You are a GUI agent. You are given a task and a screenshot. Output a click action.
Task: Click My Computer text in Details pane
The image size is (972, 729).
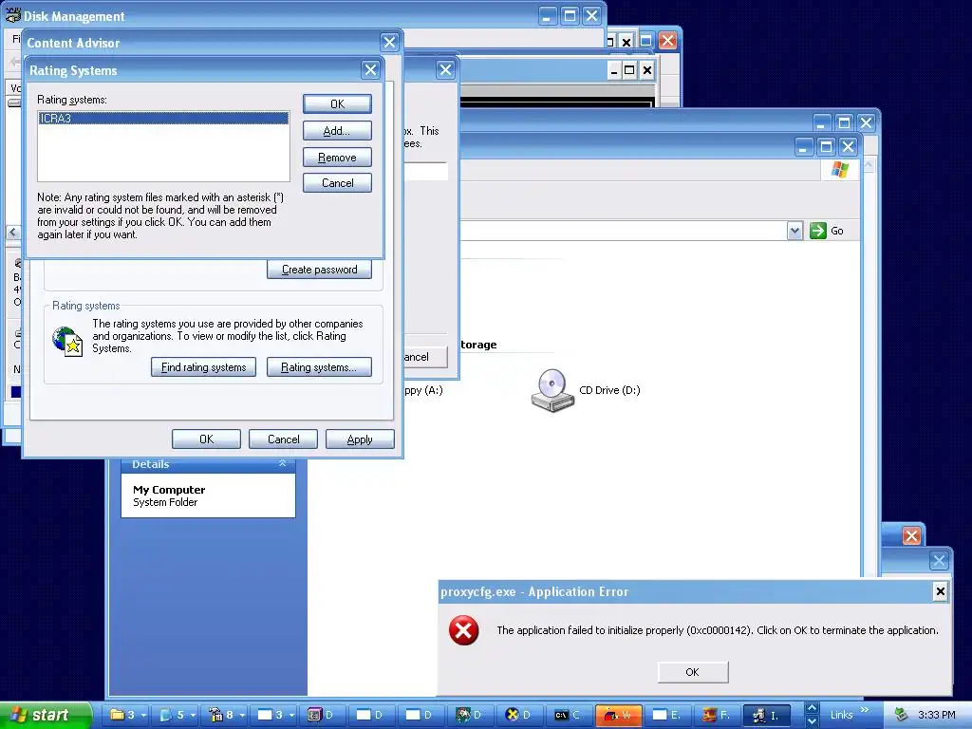coord(169,490)
